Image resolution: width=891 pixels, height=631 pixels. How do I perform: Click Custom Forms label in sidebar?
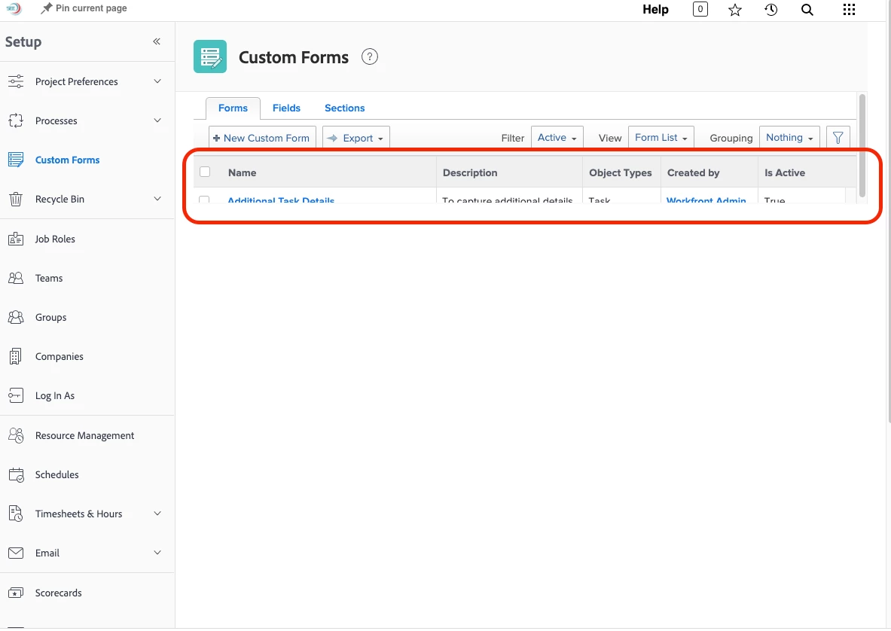click(67, 160)
